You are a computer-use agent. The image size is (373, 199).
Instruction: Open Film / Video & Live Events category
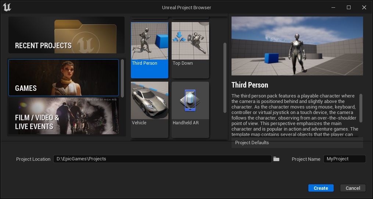point(64,117)
